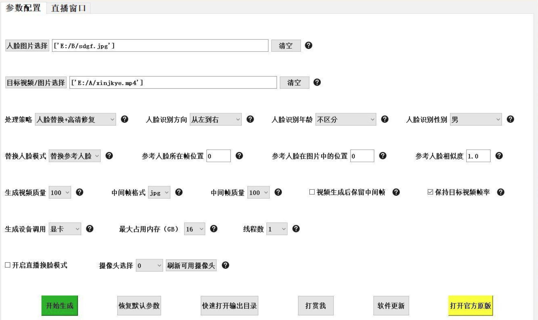Click help icon beside 生成设备调用 dropdown
538x320 pixels.
89,229
